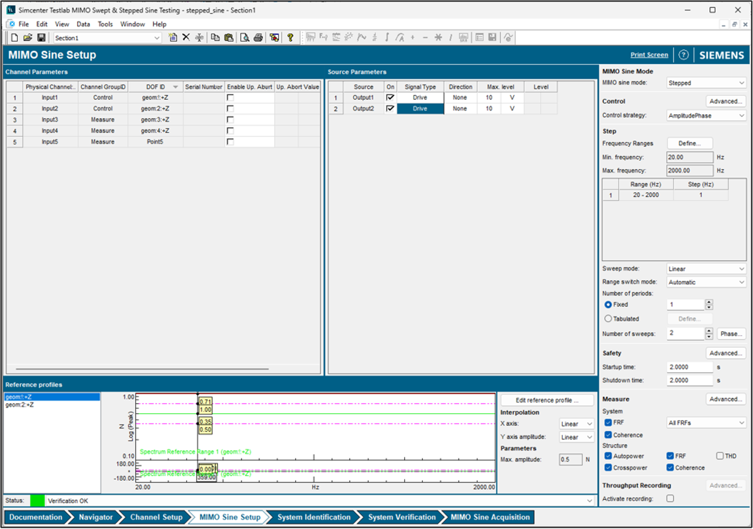The image size is (753, 529).
Task: Click the yellow question mark Help icon
Action: point(290,38)
